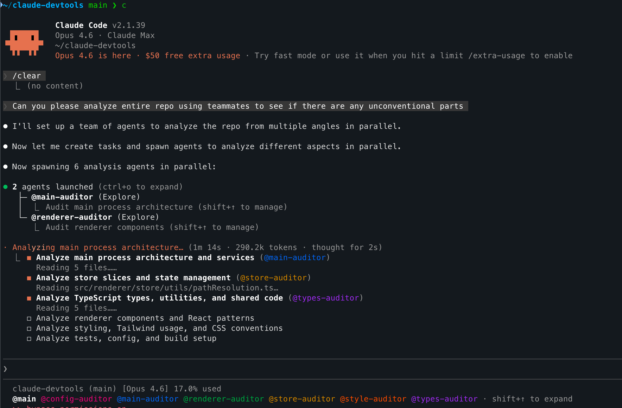Click the prompt chevron before /clear
This screenshot has width=622, height=408.
(x=5, y=76)
